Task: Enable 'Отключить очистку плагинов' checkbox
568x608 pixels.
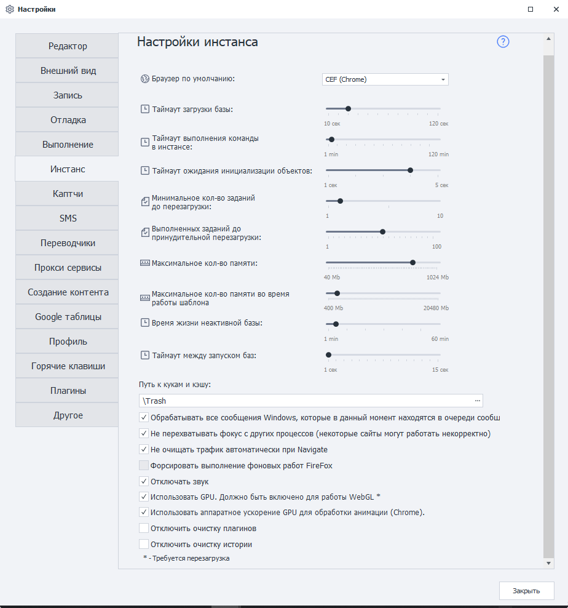Action: click(144, 528)
